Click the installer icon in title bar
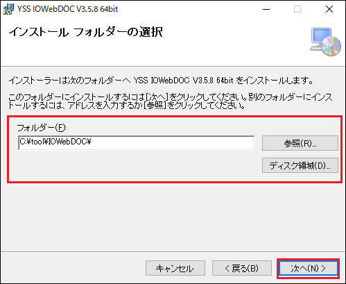 (x=8, y=9)
